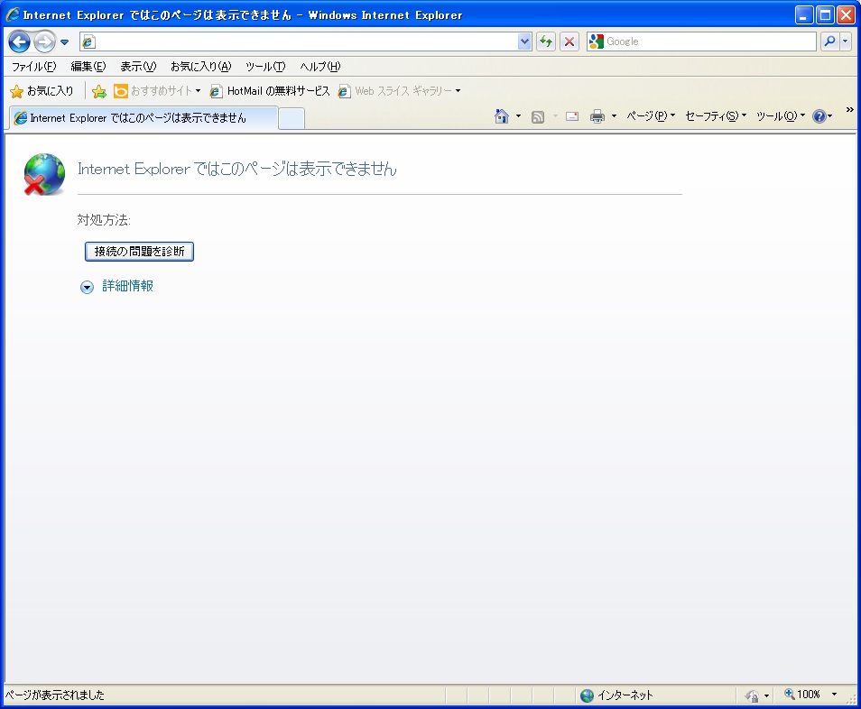
Task: Open the おすすめサイト suggested sites dropdown
Action: [x=158, y=91]
